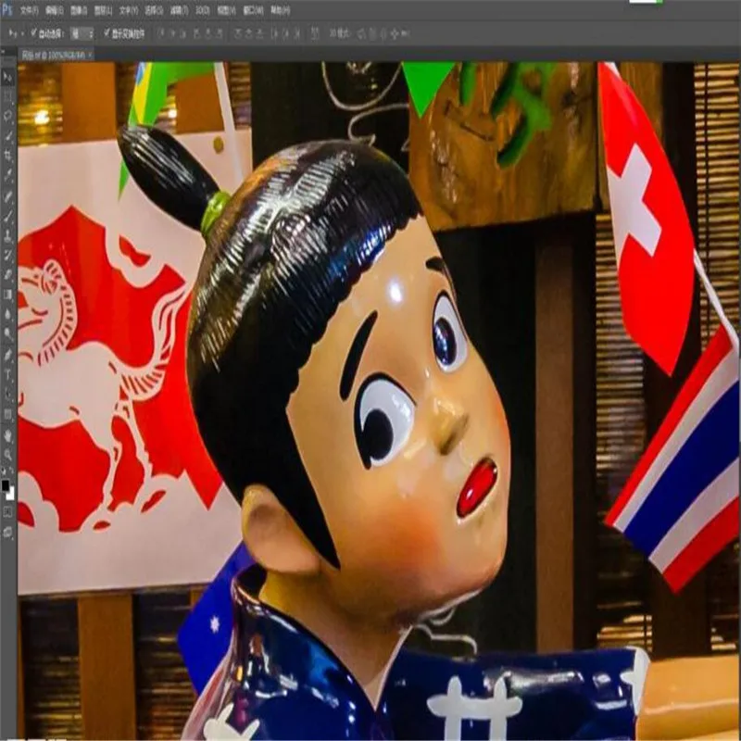Open the 编辑(E) menu
Viewport: 741px width, 741px height.
(x=54, y=10)
